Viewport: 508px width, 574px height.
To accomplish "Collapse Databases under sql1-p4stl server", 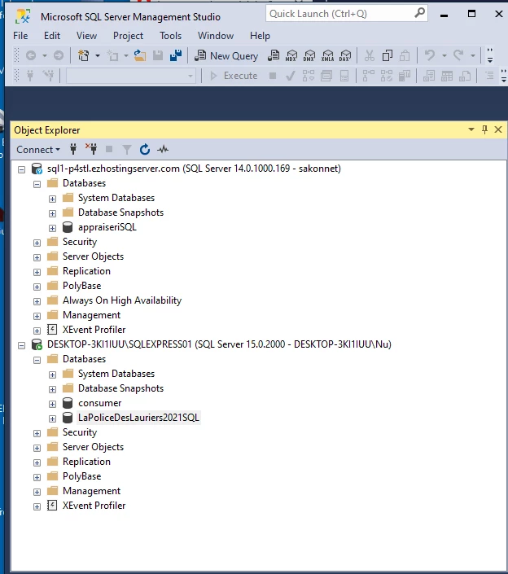I will 37,184.
